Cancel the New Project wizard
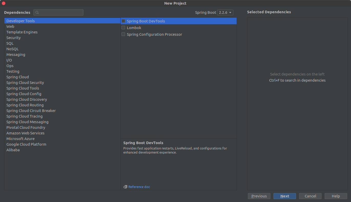 [x=310, y=196]
